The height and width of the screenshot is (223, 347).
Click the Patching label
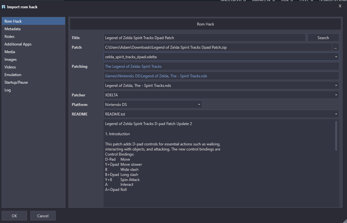pos(79,66)
